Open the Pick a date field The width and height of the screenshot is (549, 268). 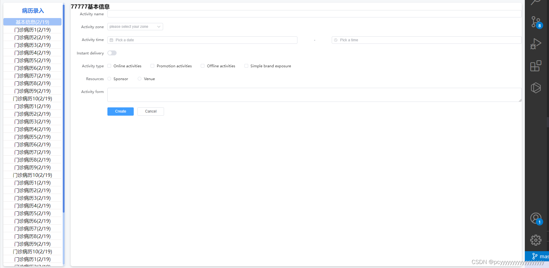coord(202,40)
